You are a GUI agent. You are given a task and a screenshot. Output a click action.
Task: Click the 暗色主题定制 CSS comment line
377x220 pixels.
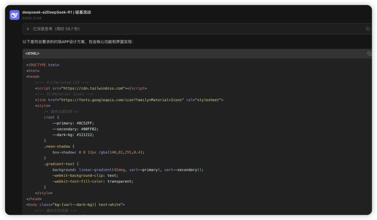tap(61, 112)
